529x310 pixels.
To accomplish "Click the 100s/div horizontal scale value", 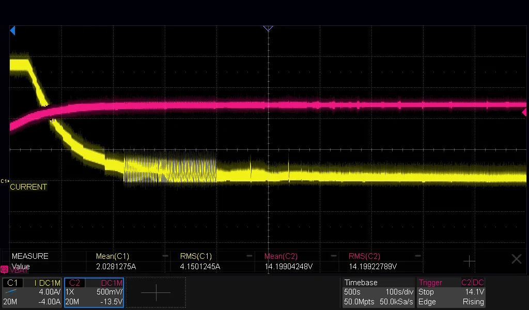I will (x=399, y=292).
